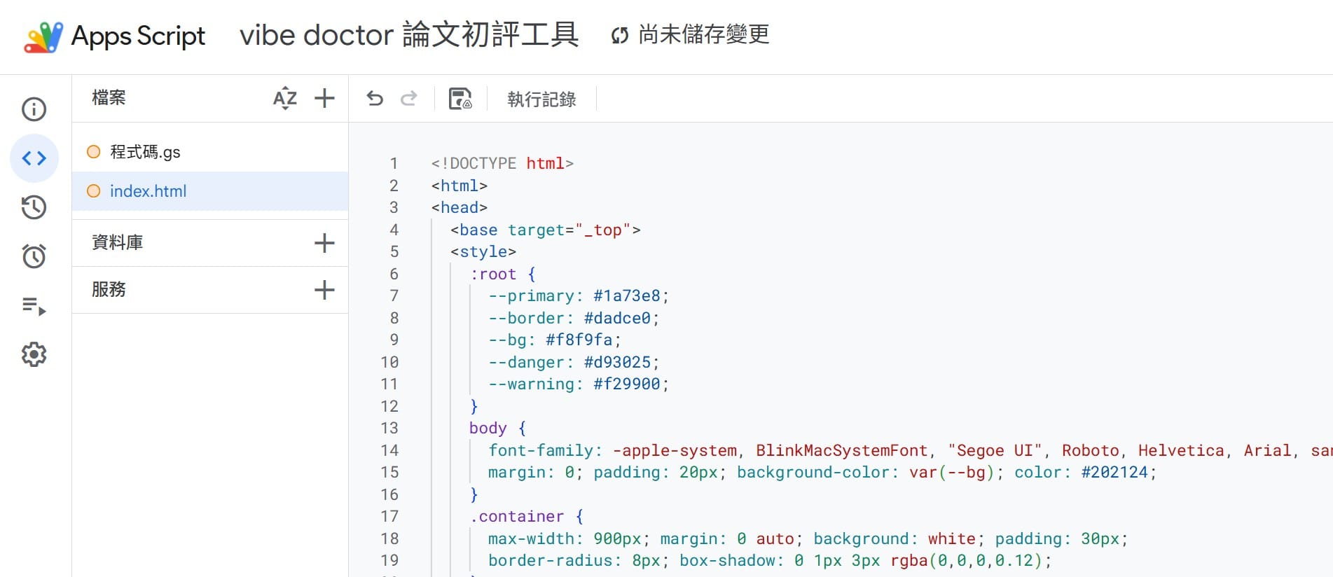Add a library next to 資料庫
The width and height of the screenshot is (1333, 577).
[324, 243]
